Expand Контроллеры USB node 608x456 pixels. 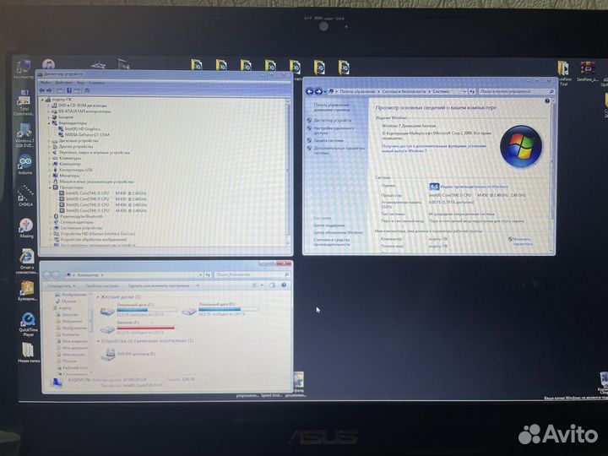(x=50, y=170)
